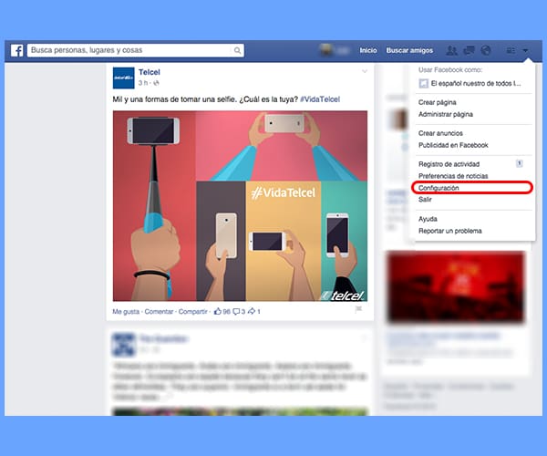Open Buscar amigos link
This screenshot has width=547, height=456.
tap(409, 50)
